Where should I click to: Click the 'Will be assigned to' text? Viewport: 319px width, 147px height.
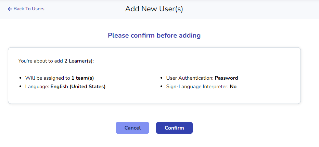click(x=48, y=78)
